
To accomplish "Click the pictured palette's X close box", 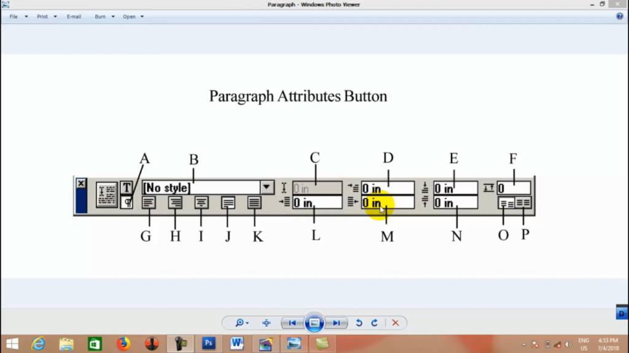I will click(x=81, y=183).
